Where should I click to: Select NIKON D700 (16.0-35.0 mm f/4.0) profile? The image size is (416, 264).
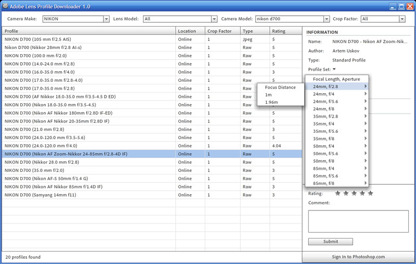(x=152, y=72)
